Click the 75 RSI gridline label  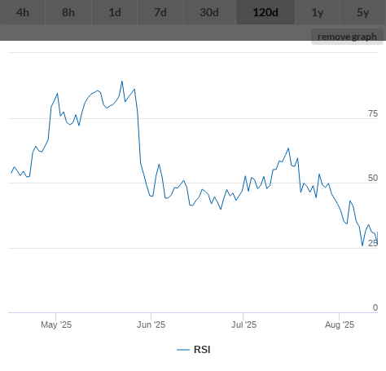373,113
